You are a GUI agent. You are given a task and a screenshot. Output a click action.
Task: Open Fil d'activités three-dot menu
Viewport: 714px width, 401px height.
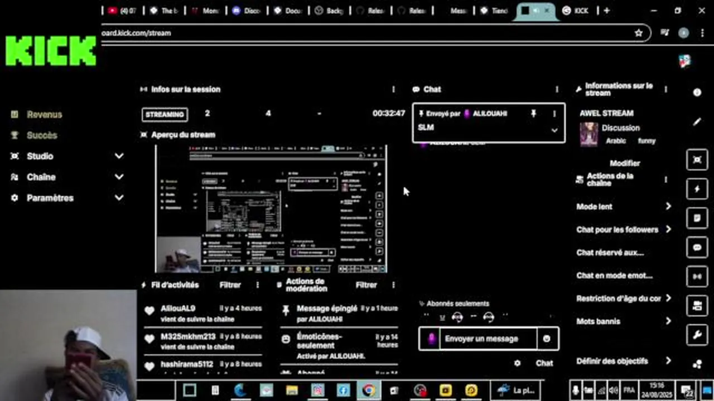tap(257, 285)
